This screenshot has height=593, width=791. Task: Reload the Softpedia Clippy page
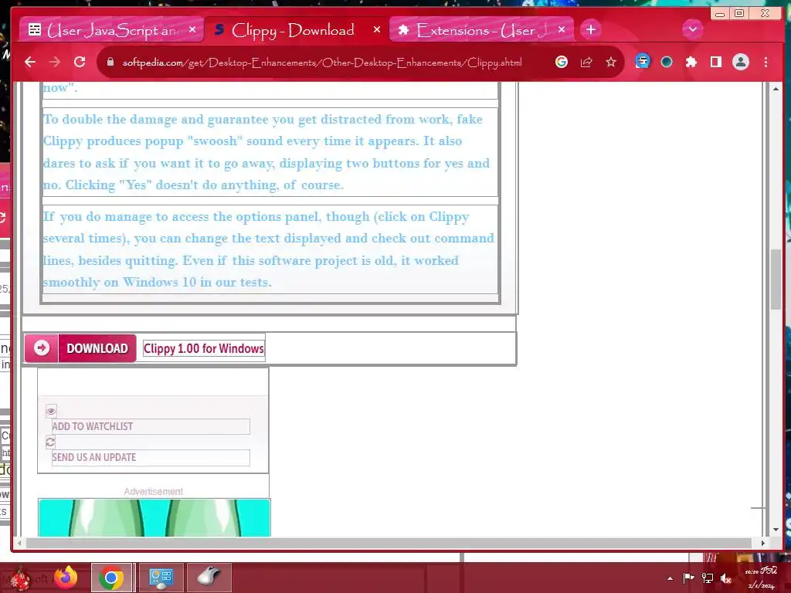(80, 62)
